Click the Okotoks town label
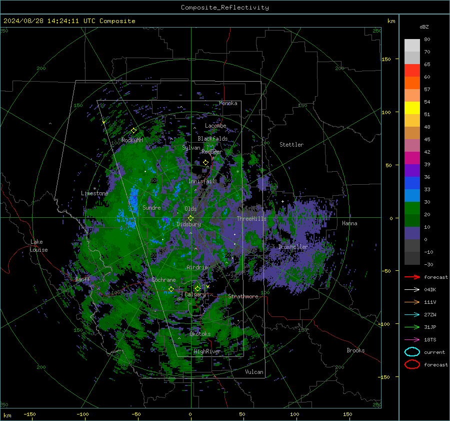 (200, 334)
